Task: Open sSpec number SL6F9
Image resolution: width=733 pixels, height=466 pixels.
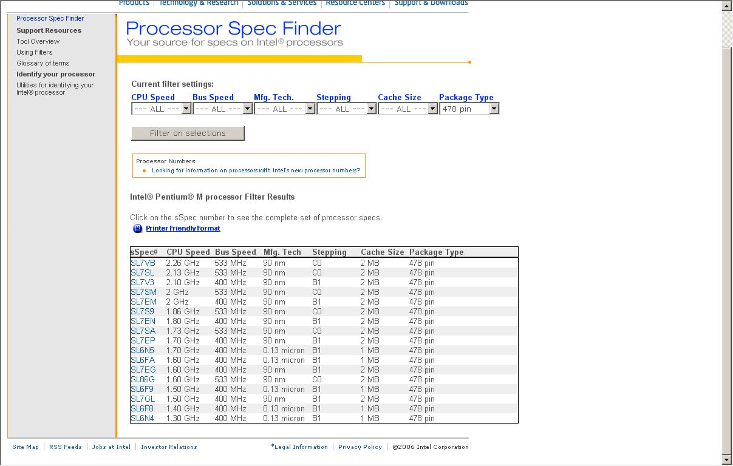Action: [x=142, y=390]
